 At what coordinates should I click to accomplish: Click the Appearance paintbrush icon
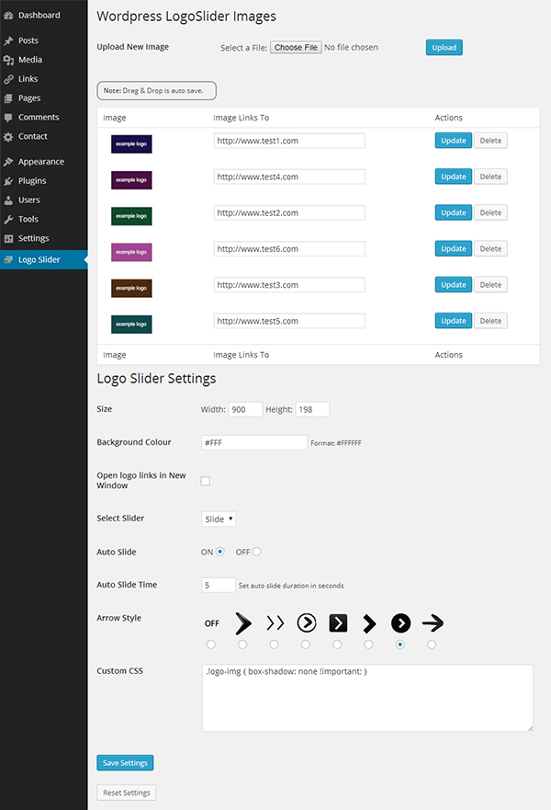(x=8, y=162)
